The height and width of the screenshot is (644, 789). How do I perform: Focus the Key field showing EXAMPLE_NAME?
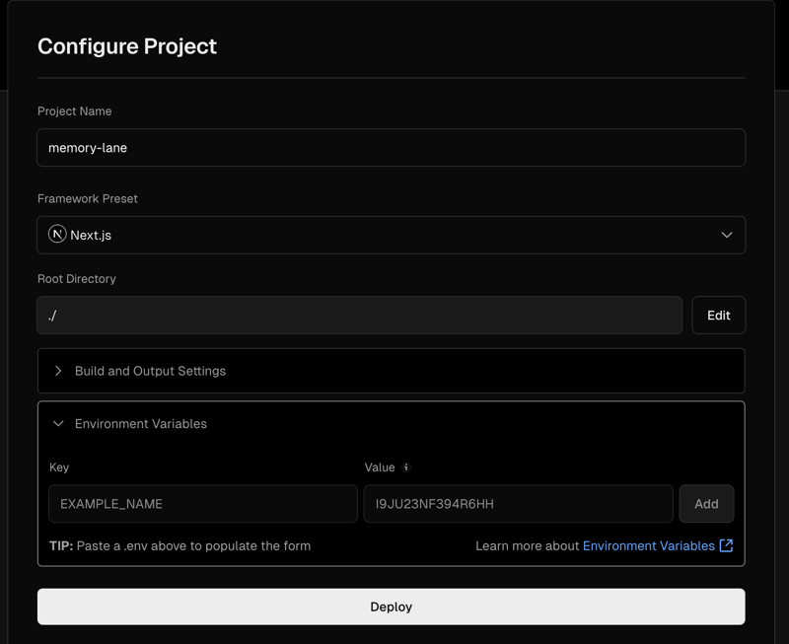202,504
